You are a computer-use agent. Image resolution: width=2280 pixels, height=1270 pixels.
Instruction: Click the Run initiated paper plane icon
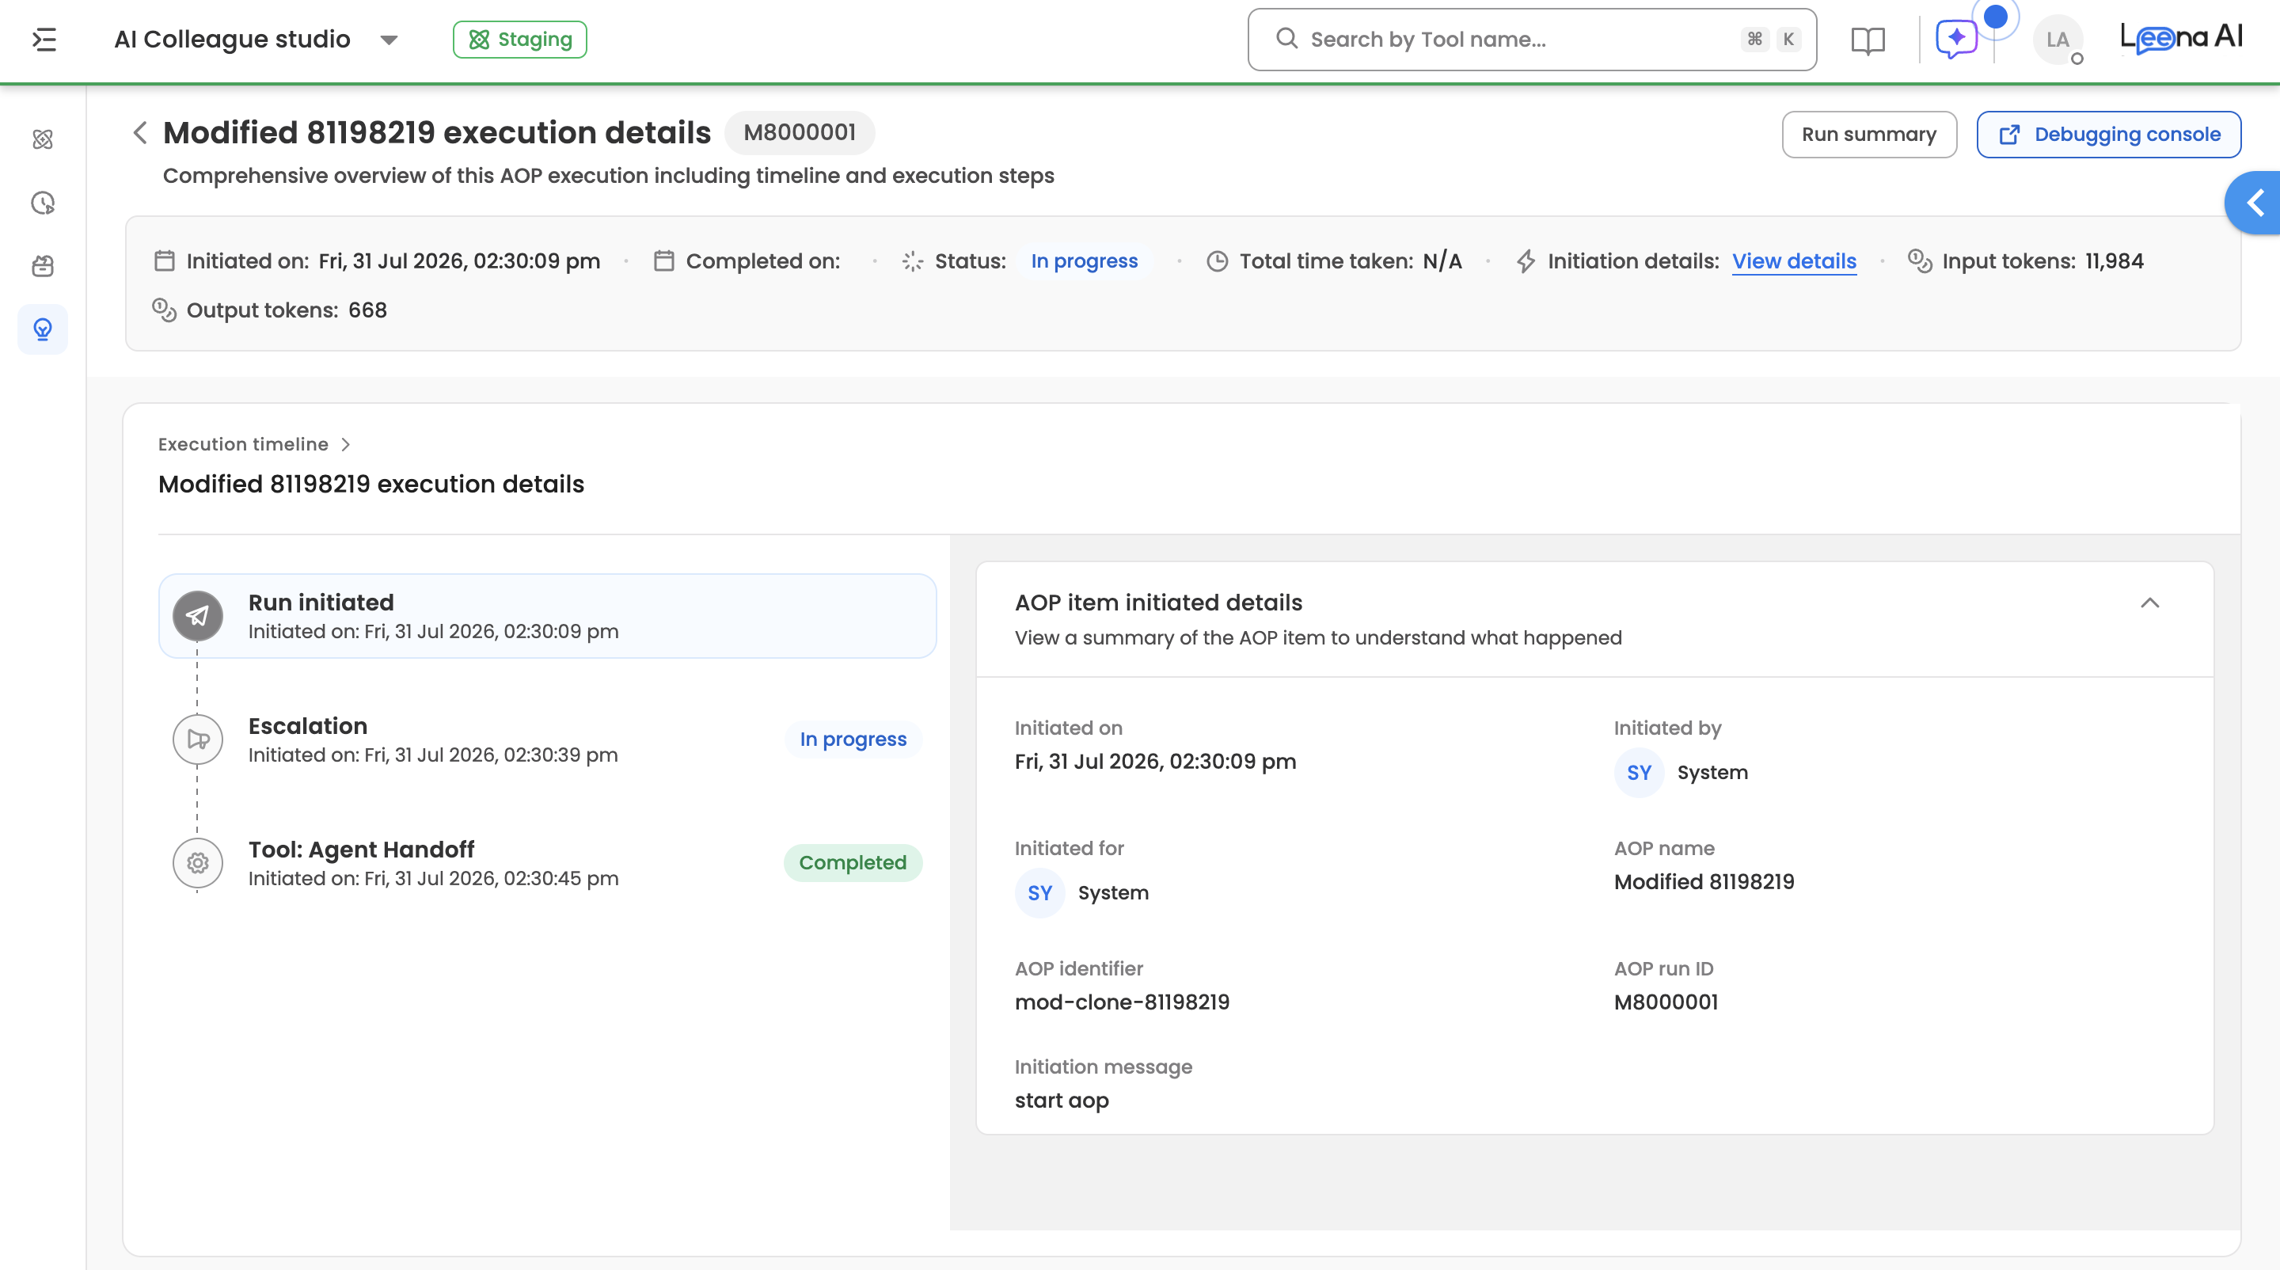pyautogui.click(x=197, y=616)
